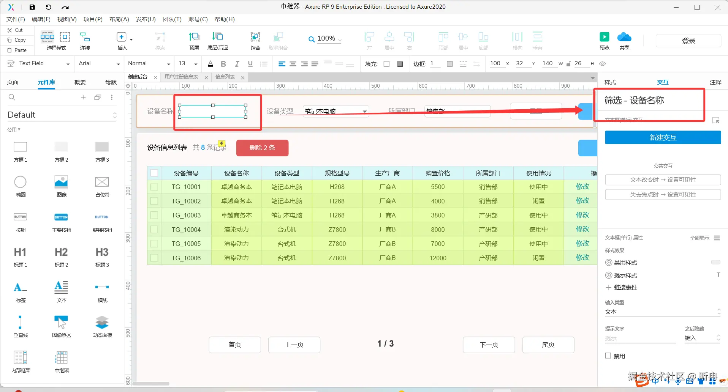
Task: Choose the Image Hotspot (图像热区) widget
Action: [62, 326]
